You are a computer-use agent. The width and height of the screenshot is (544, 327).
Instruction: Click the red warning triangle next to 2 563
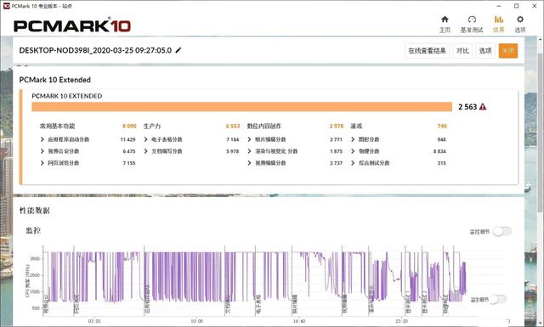[x=483, y=107]
